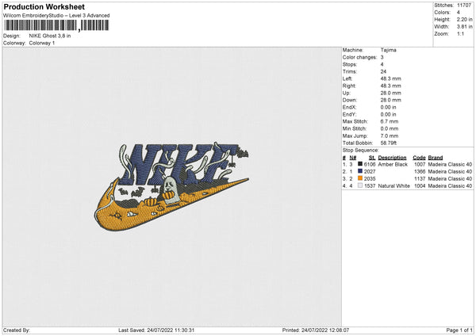Click design name NIKE Ghost 3,8 in

(50, 36)
